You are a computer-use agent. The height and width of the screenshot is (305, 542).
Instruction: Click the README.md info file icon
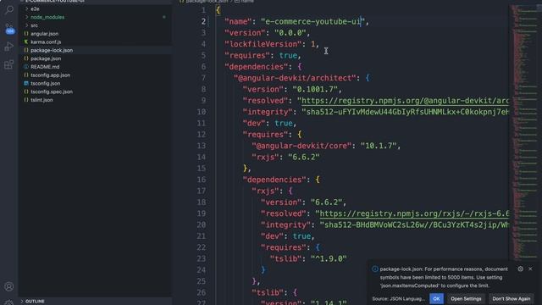(26, 67)
